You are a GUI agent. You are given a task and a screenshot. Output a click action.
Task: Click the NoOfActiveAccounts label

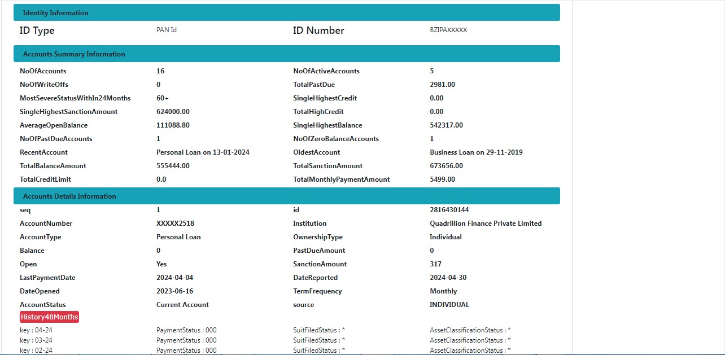326,71
